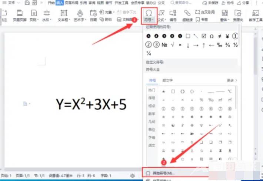Open the formula (公式) dropdown
The image size is (263, 181).
162,16
